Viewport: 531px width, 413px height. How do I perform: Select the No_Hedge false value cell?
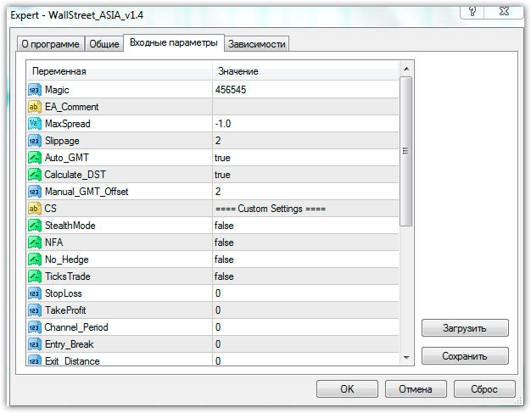305,260
